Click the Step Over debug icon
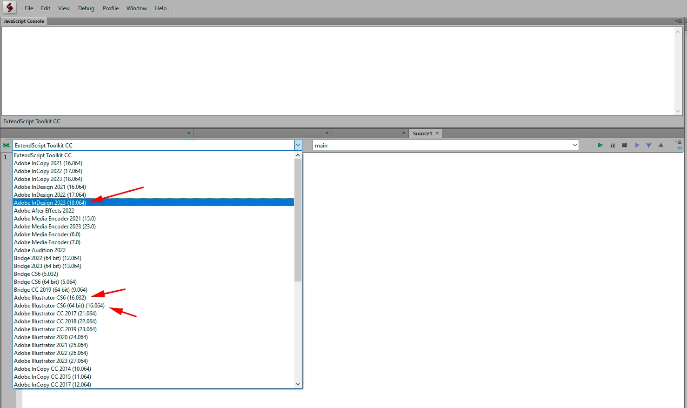 point(637,145)
